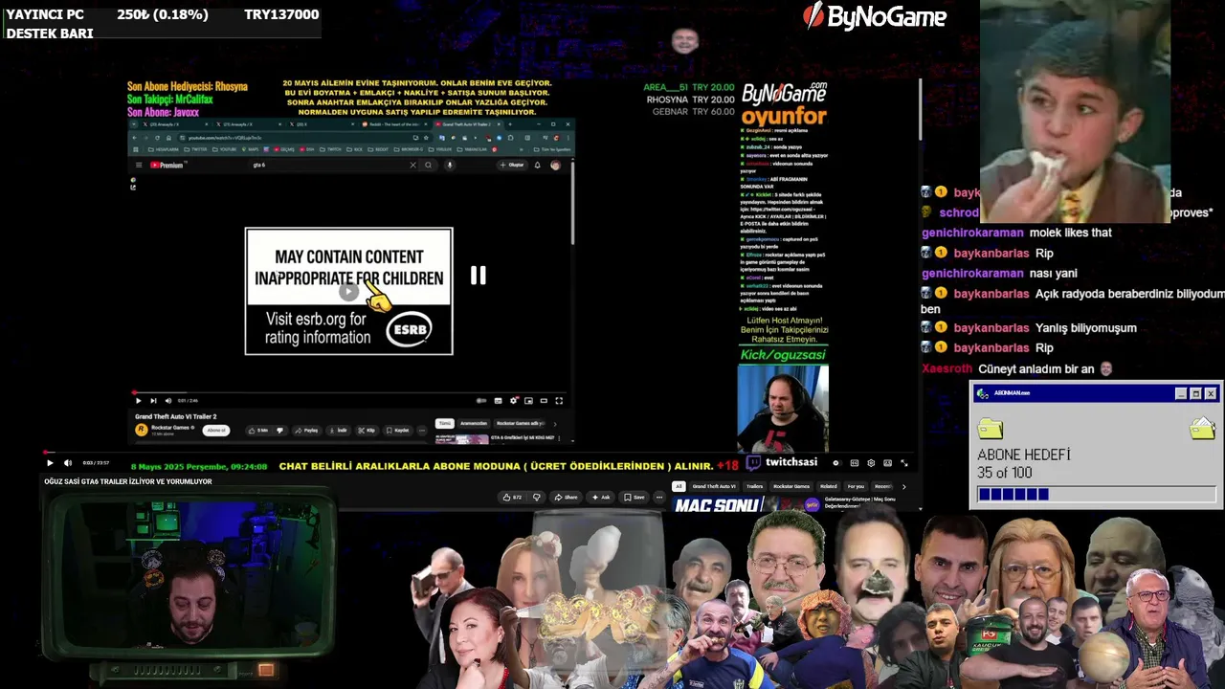Open outer player settings gear
1225x689 pixels.
(871, 463)
